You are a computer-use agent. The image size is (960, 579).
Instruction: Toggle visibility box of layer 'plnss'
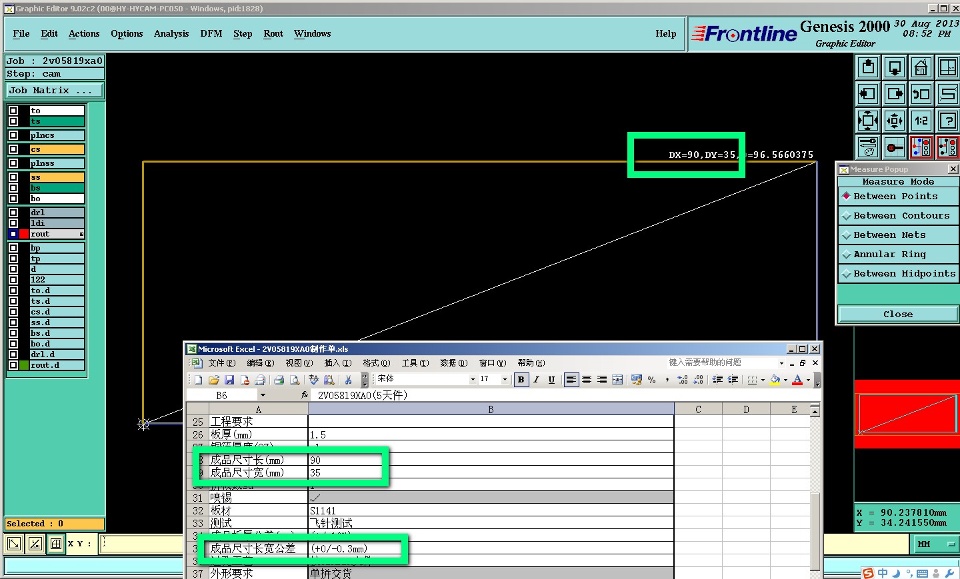pyautogui.click(x=13, y=163)
